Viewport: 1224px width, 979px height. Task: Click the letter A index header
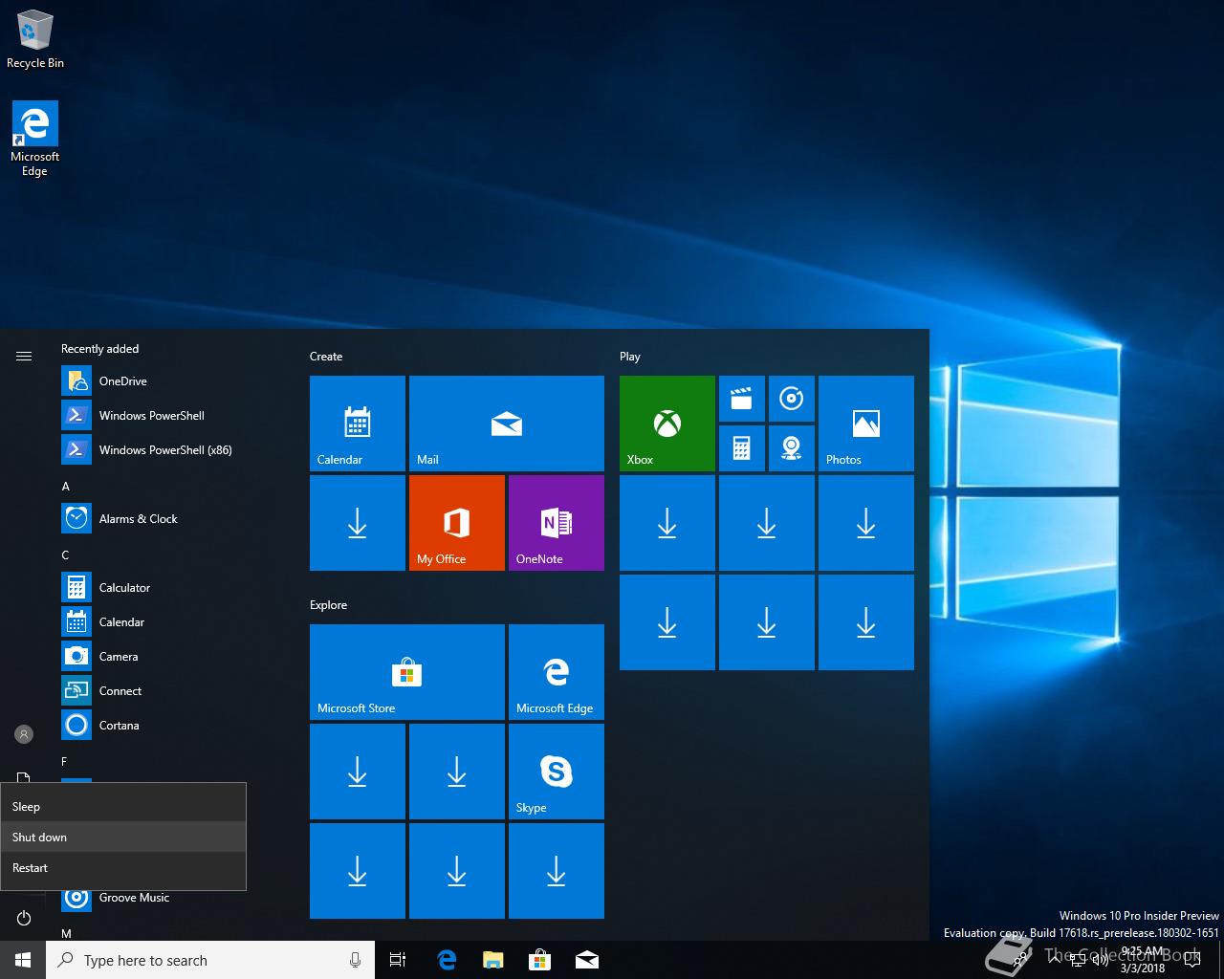point(66,486)
